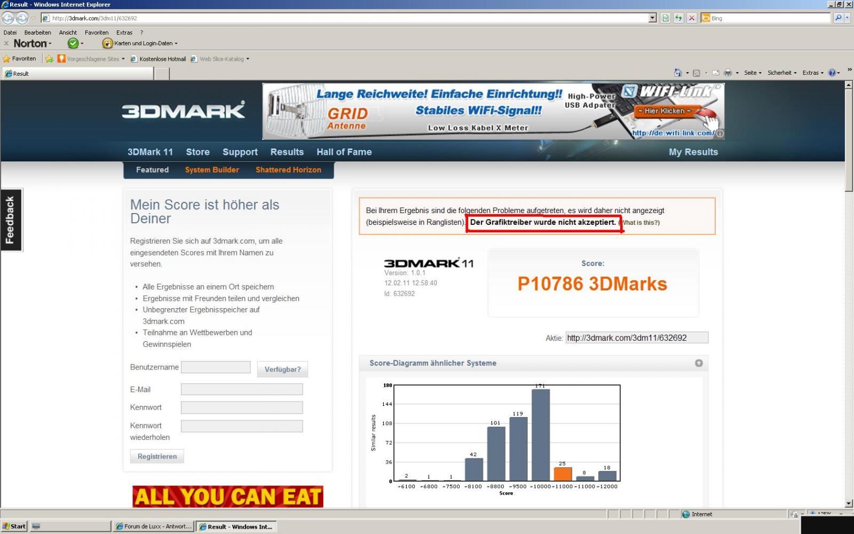Go to 3DMark 11 navigation link
This screenshot has height=534, width=854.
coord(150,152)
